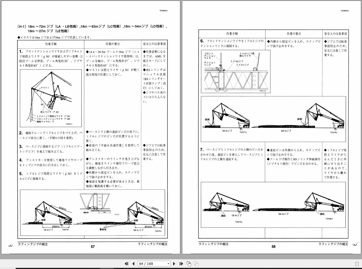Click document code T028640J on the left page
This screenshot has height=269, width=362.
click(164, 11)
